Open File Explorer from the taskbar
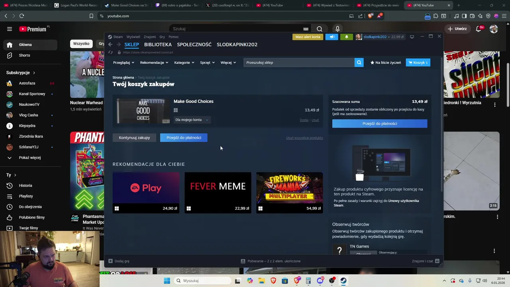 [x=261, y=281]
